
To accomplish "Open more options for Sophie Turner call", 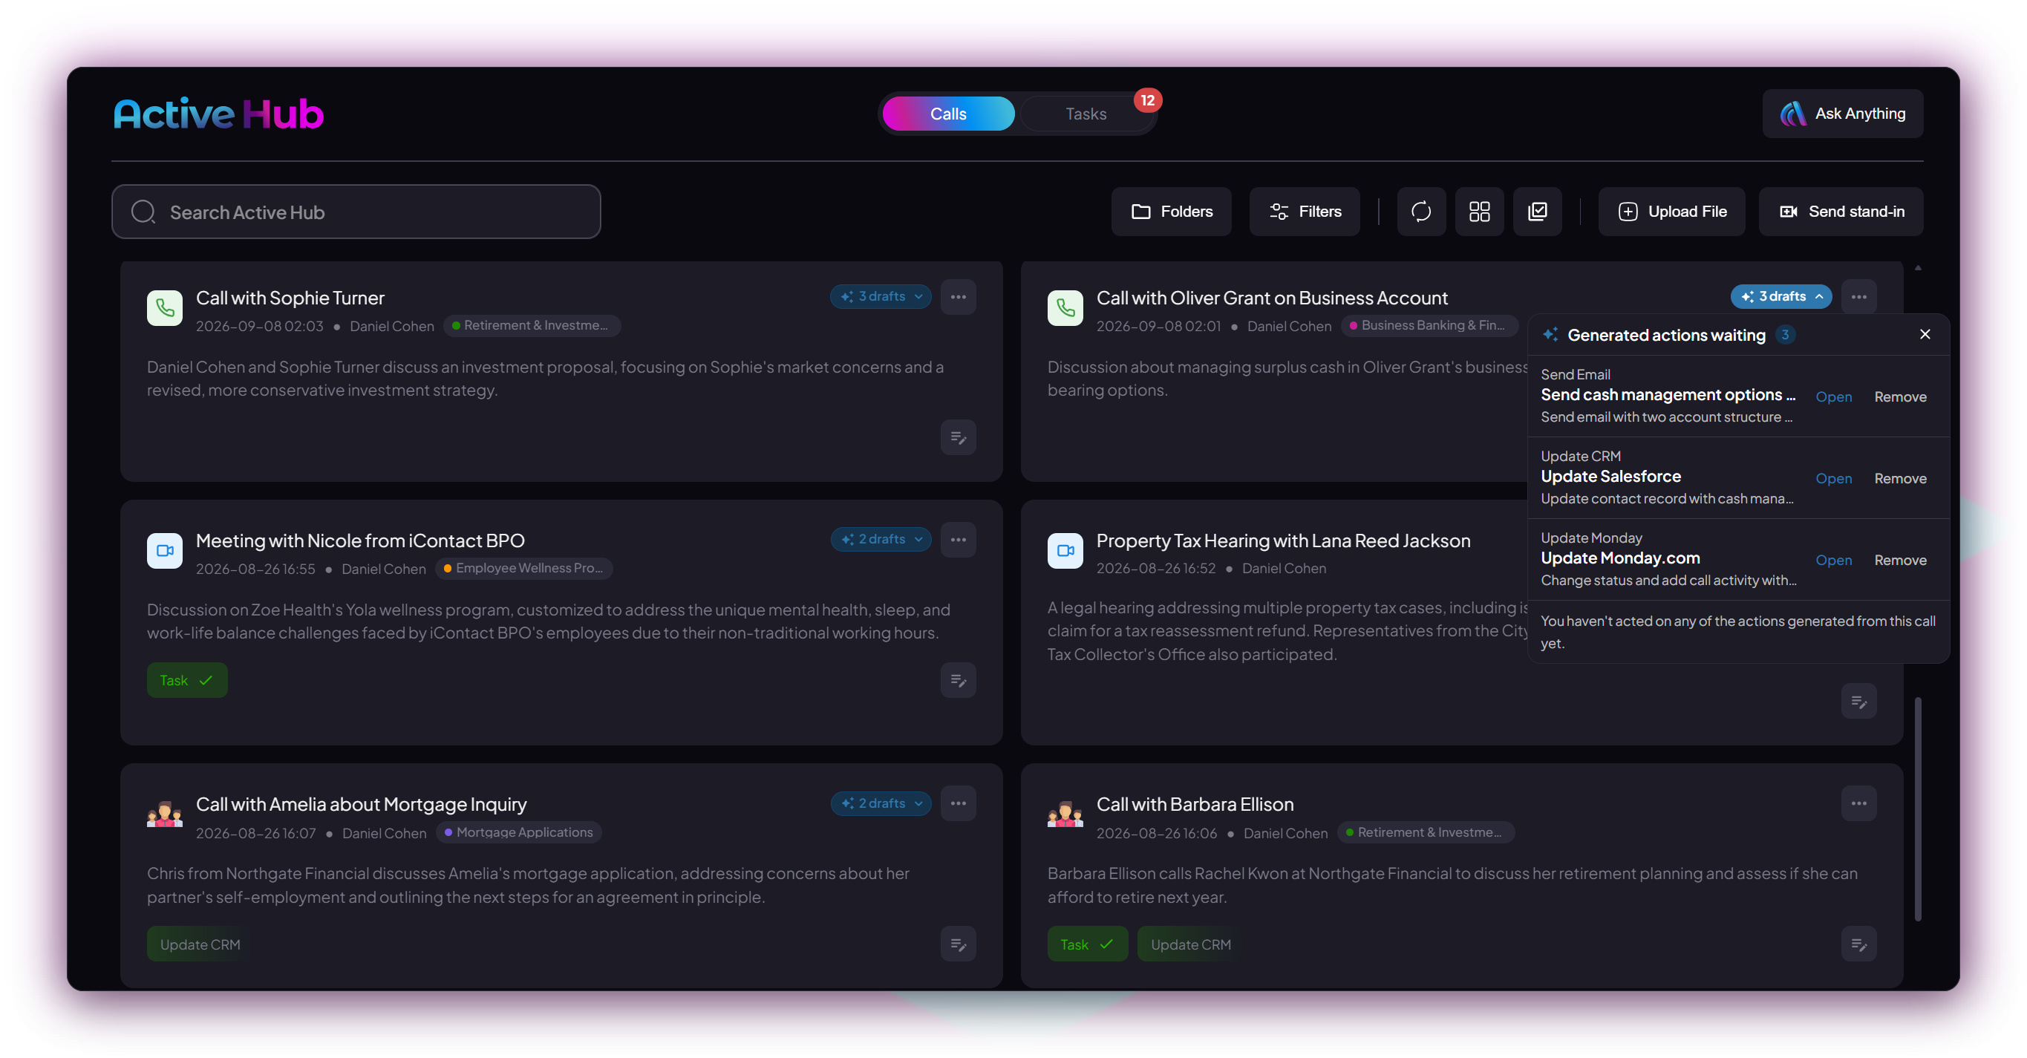I will [x=958, y=296].
